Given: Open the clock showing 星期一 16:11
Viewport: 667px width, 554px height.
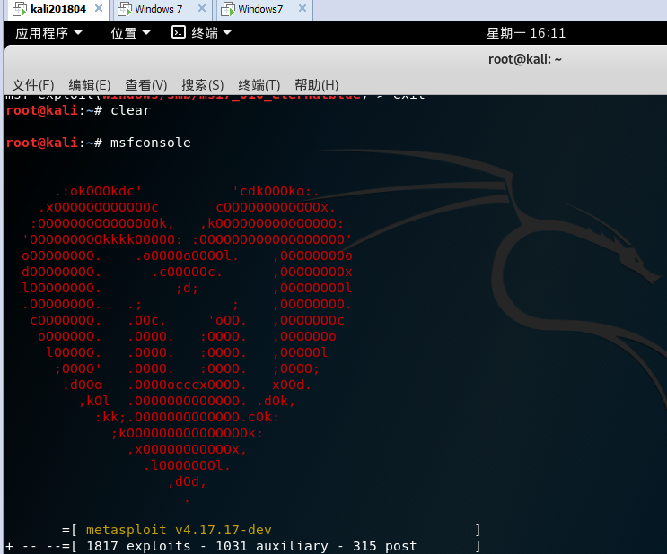Looking at the screenshot, I should click(x=526, y=32).
